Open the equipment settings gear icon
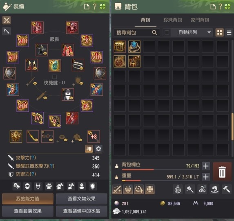 point(98,149)
